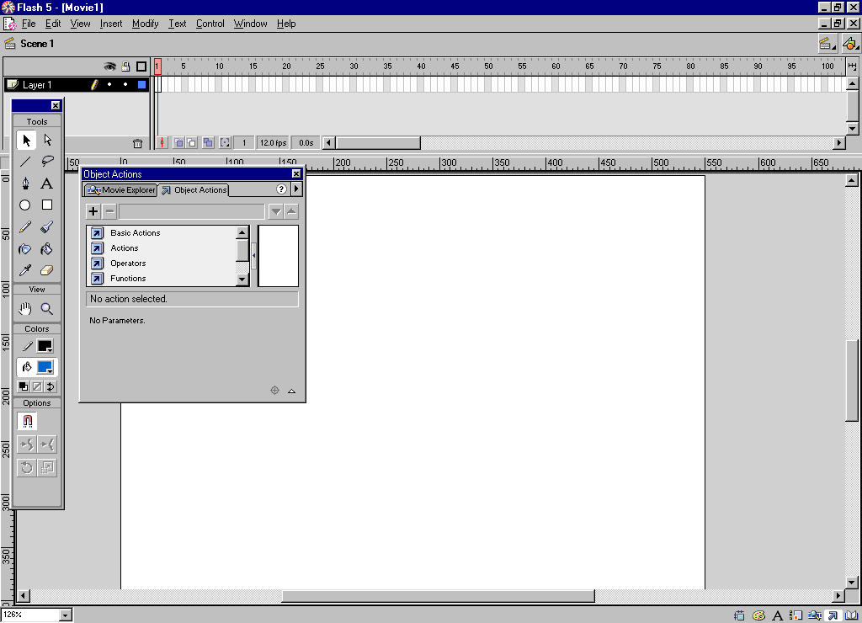Open the Insert menu
The image size is (862, 623).
pyautogui.click(x=111, y=24)
